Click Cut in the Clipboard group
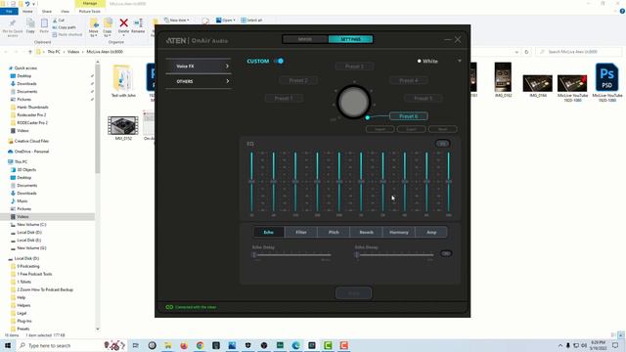The width and height of the screenshot is (626, 352). 59,21
